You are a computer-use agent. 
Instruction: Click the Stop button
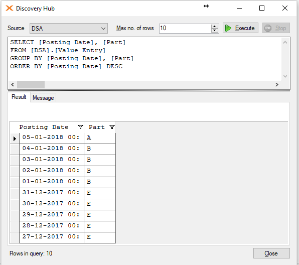click(x=276, y=28)
